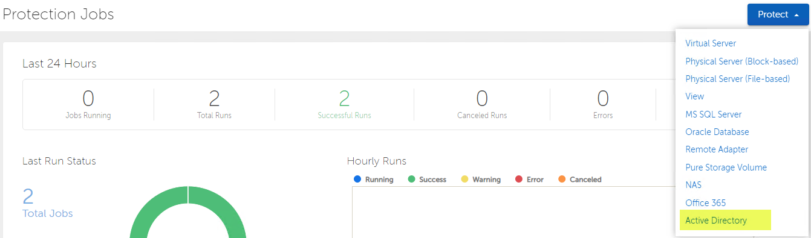The image size is (811, 238).
Task: Click the red Error legend dot
Action: [518, 179]
